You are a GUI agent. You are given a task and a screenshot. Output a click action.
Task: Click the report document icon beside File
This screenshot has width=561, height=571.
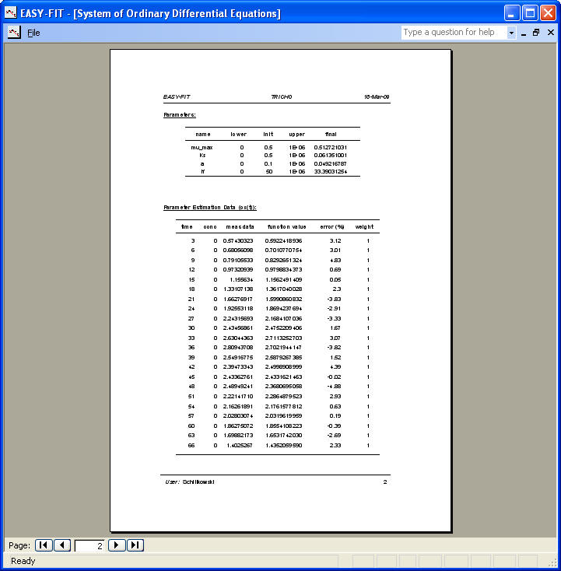coord(13,33)
